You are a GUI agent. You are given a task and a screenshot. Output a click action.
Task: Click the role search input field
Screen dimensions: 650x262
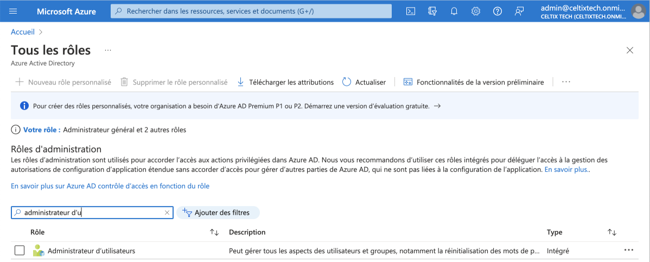(x=92, y=213)
